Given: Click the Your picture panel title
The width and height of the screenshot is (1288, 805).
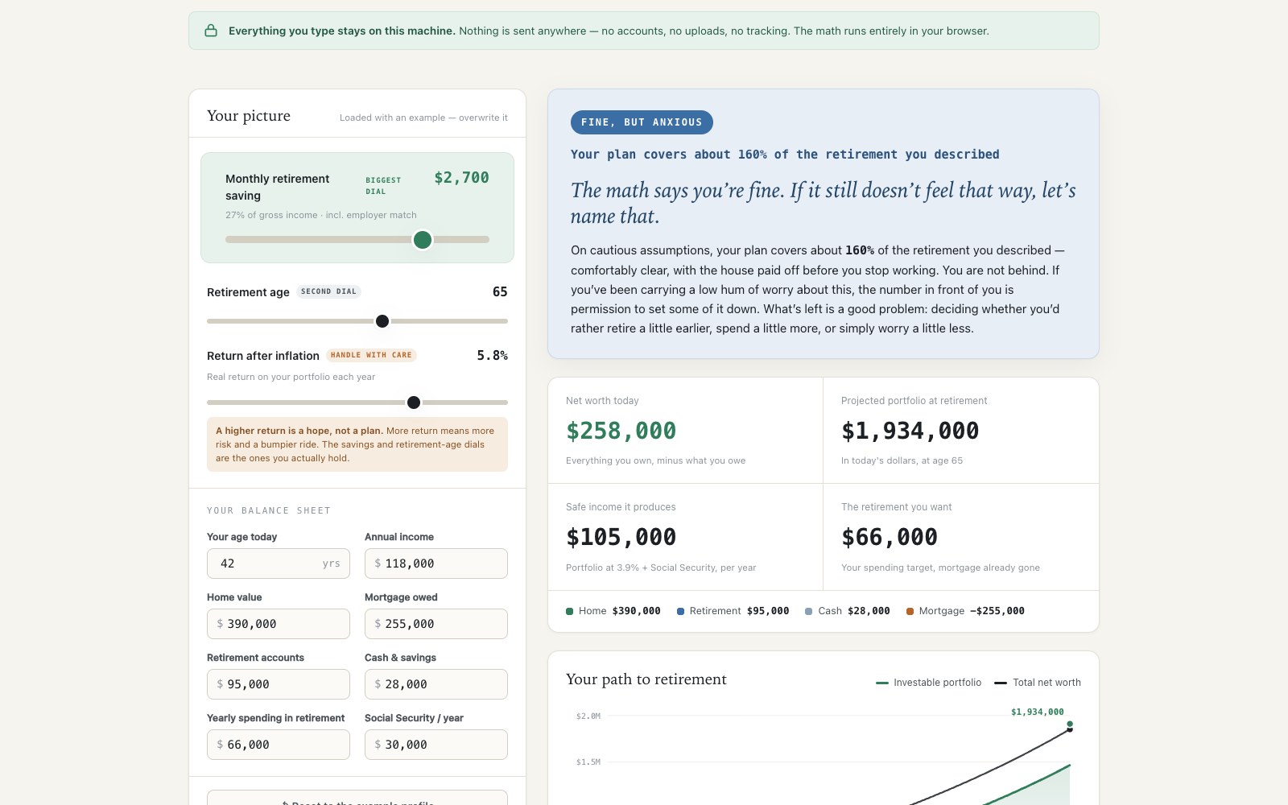Looking at the screenshot, I should coord(249,116).
